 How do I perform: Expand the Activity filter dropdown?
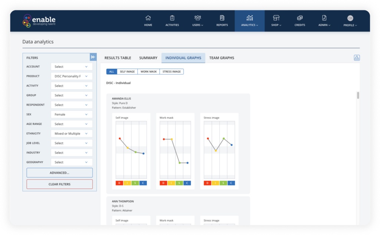click(x=72, y=86)
